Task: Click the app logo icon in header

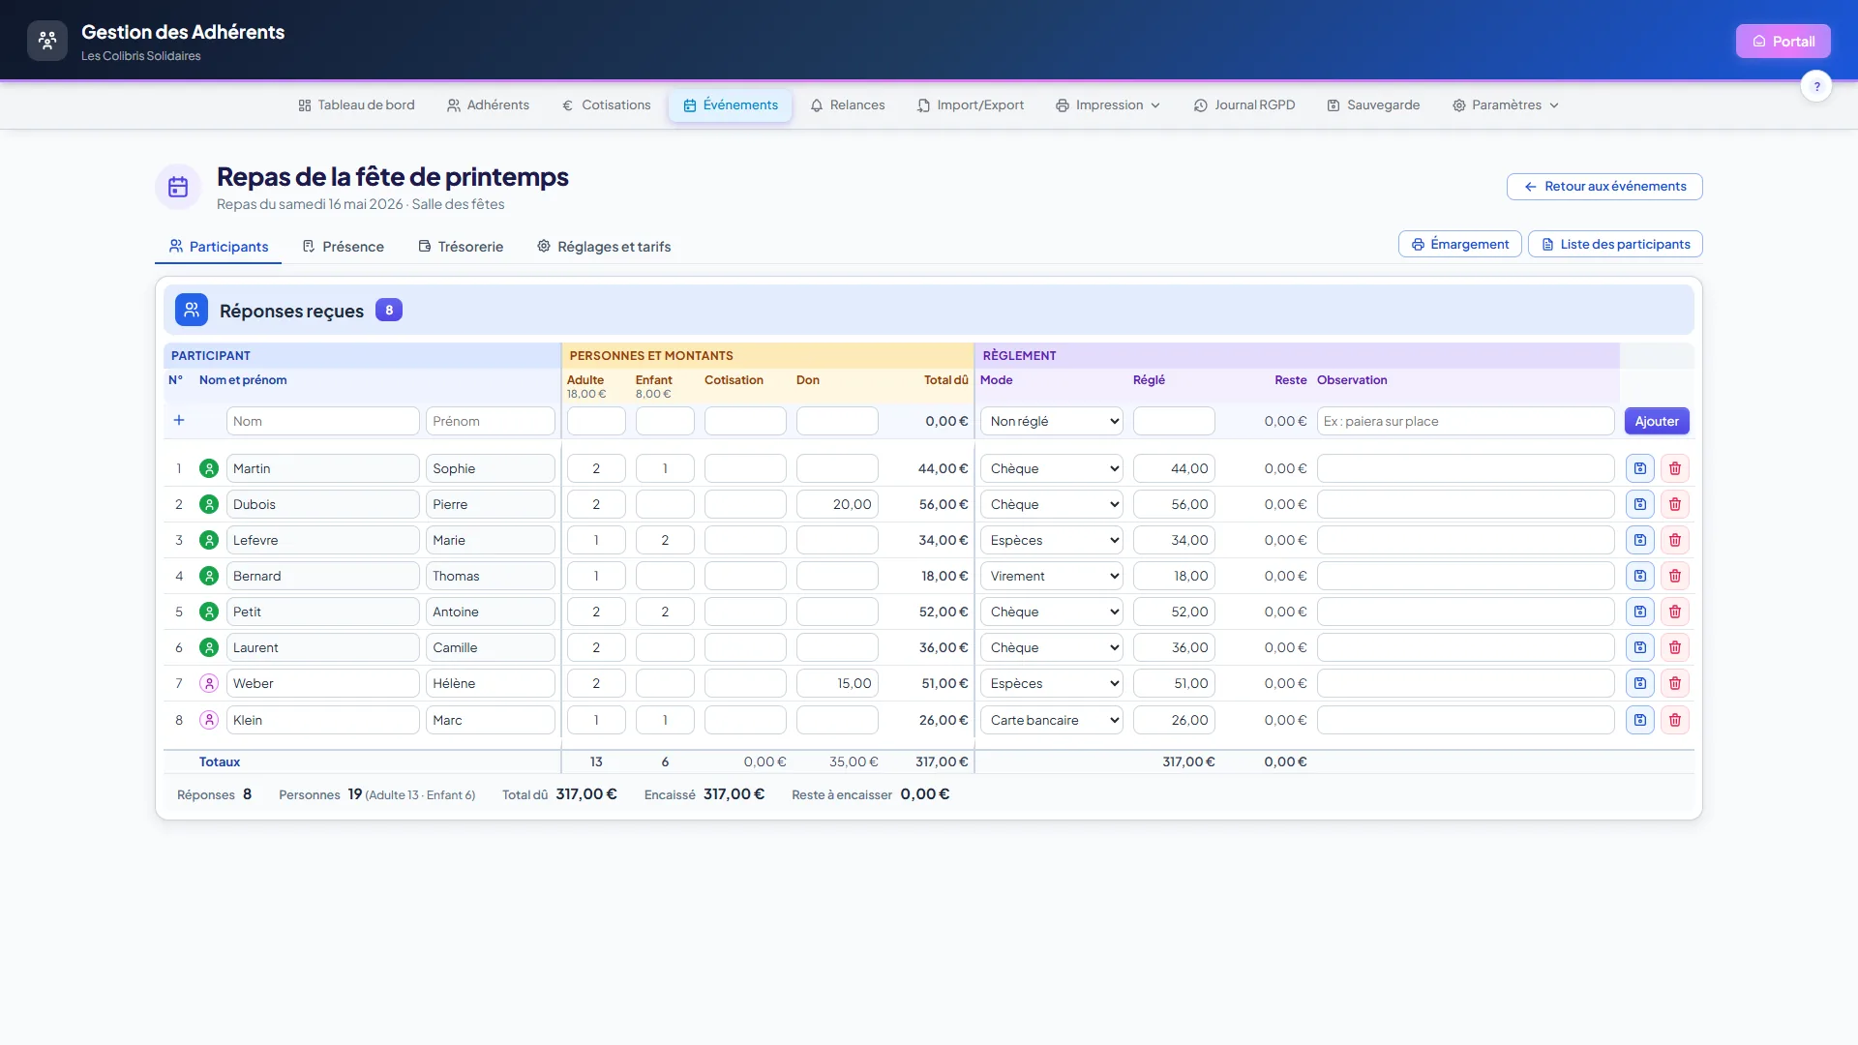Action: 47,41
